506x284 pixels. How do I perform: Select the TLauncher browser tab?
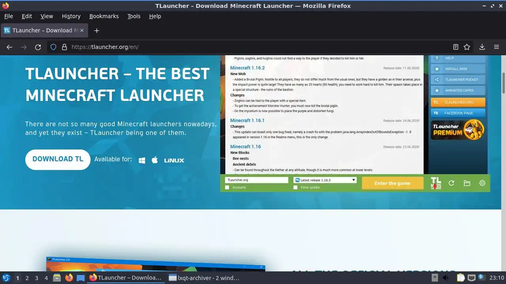(44, 30)
